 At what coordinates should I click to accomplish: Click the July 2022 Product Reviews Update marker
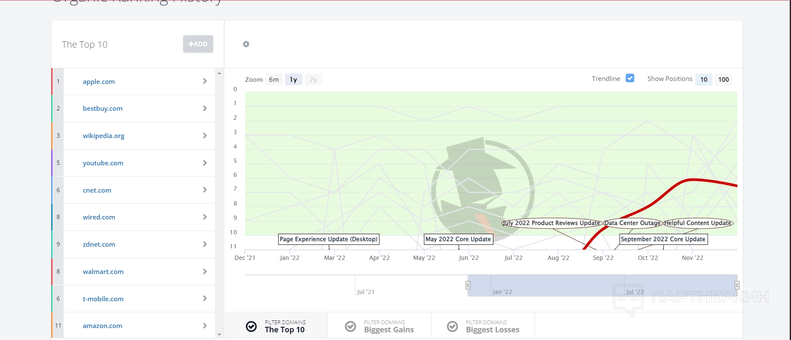coord(552,223)
